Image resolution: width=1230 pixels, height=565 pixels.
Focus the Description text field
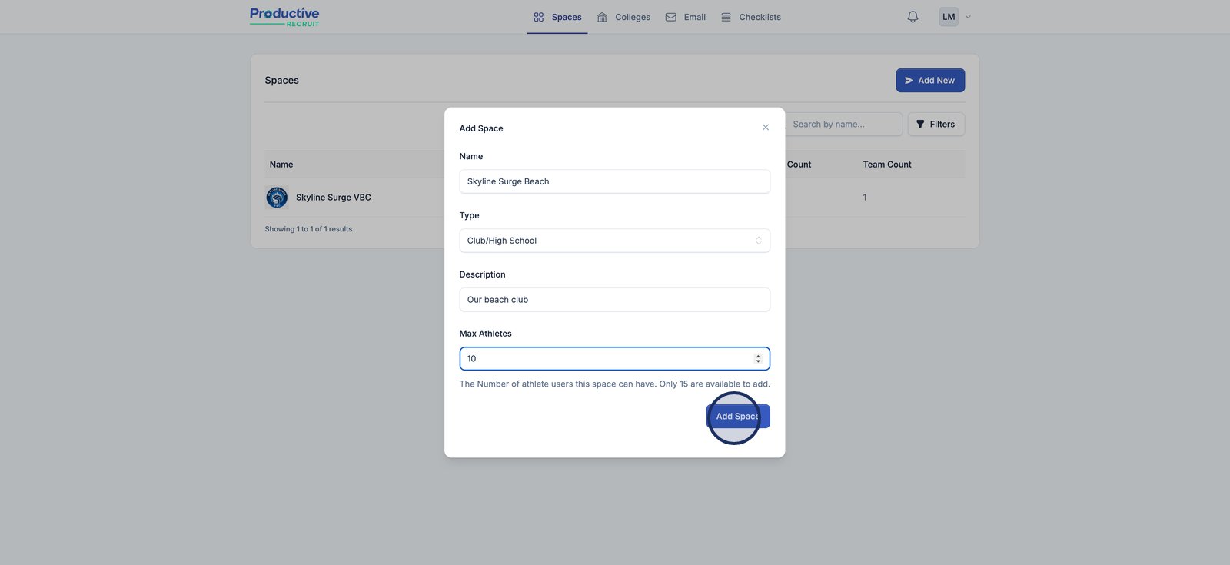614,300
